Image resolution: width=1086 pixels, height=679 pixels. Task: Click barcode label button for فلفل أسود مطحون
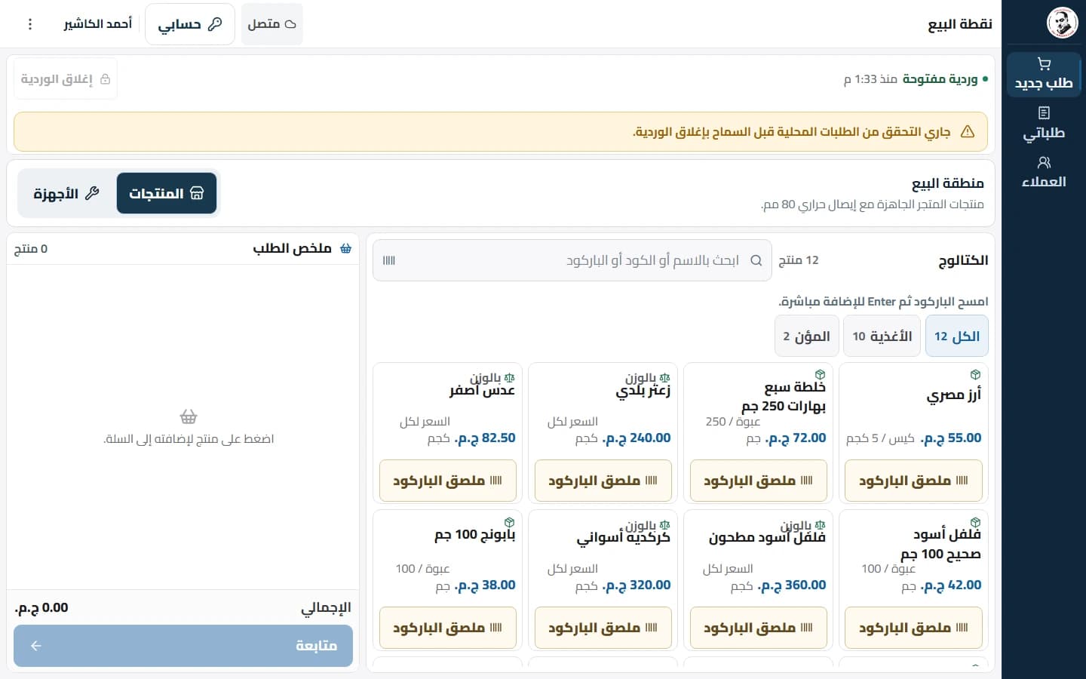tap(758, 628)
